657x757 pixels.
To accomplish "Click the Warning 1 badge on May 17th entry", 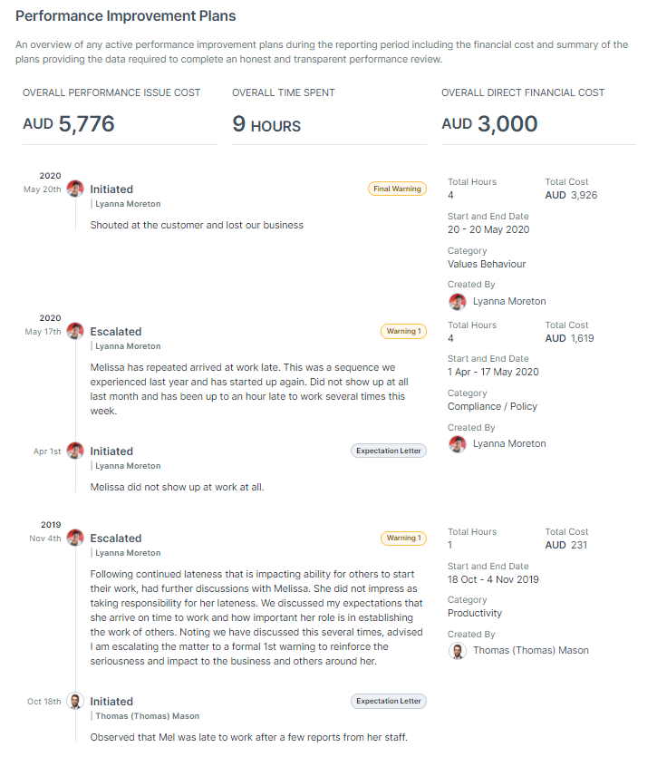I will 403,331.
